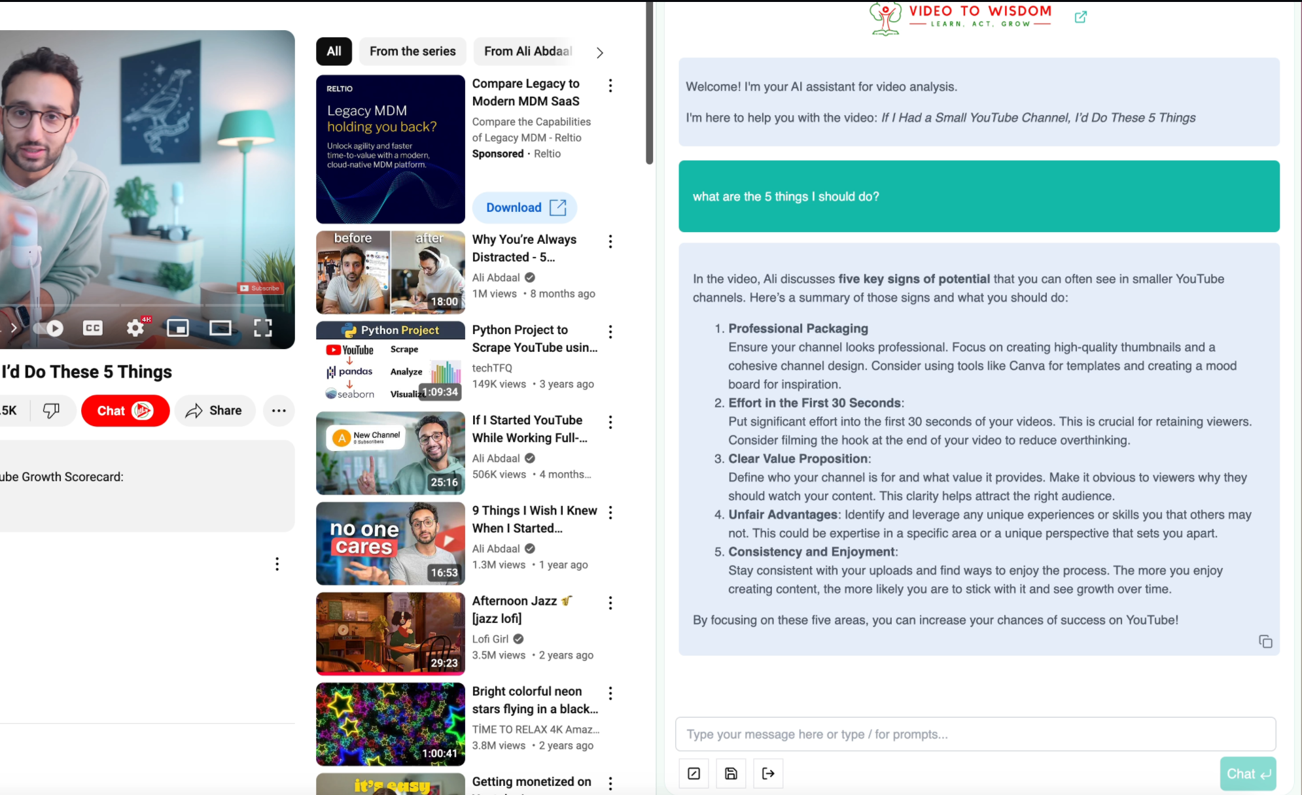Click 'Professional Packaging' heading in response
1302x795 pixels.
(798, 328)
